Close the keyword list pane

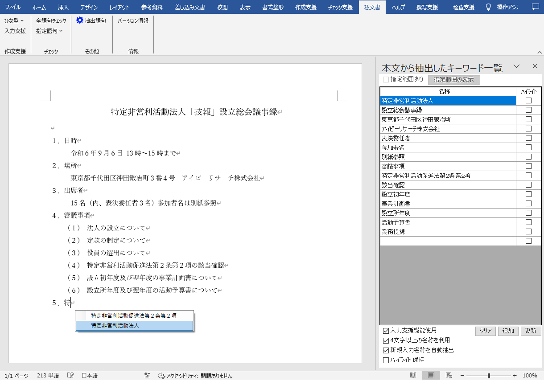tap(535, 66)
